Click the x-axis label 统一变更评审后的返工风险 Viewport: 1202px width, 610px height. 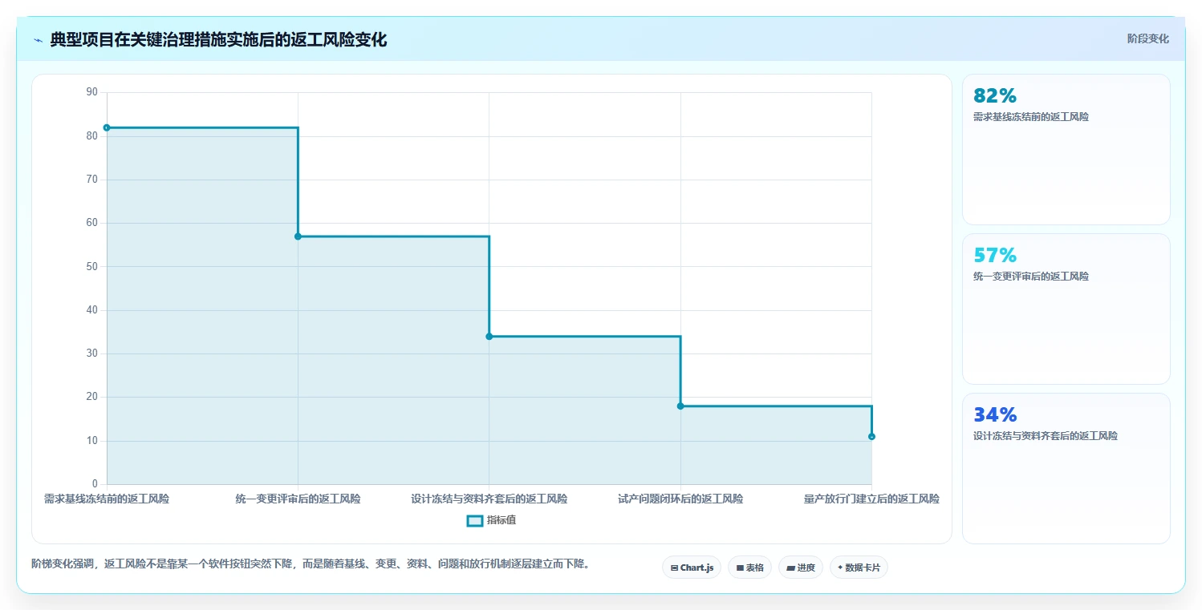(298, 499)
